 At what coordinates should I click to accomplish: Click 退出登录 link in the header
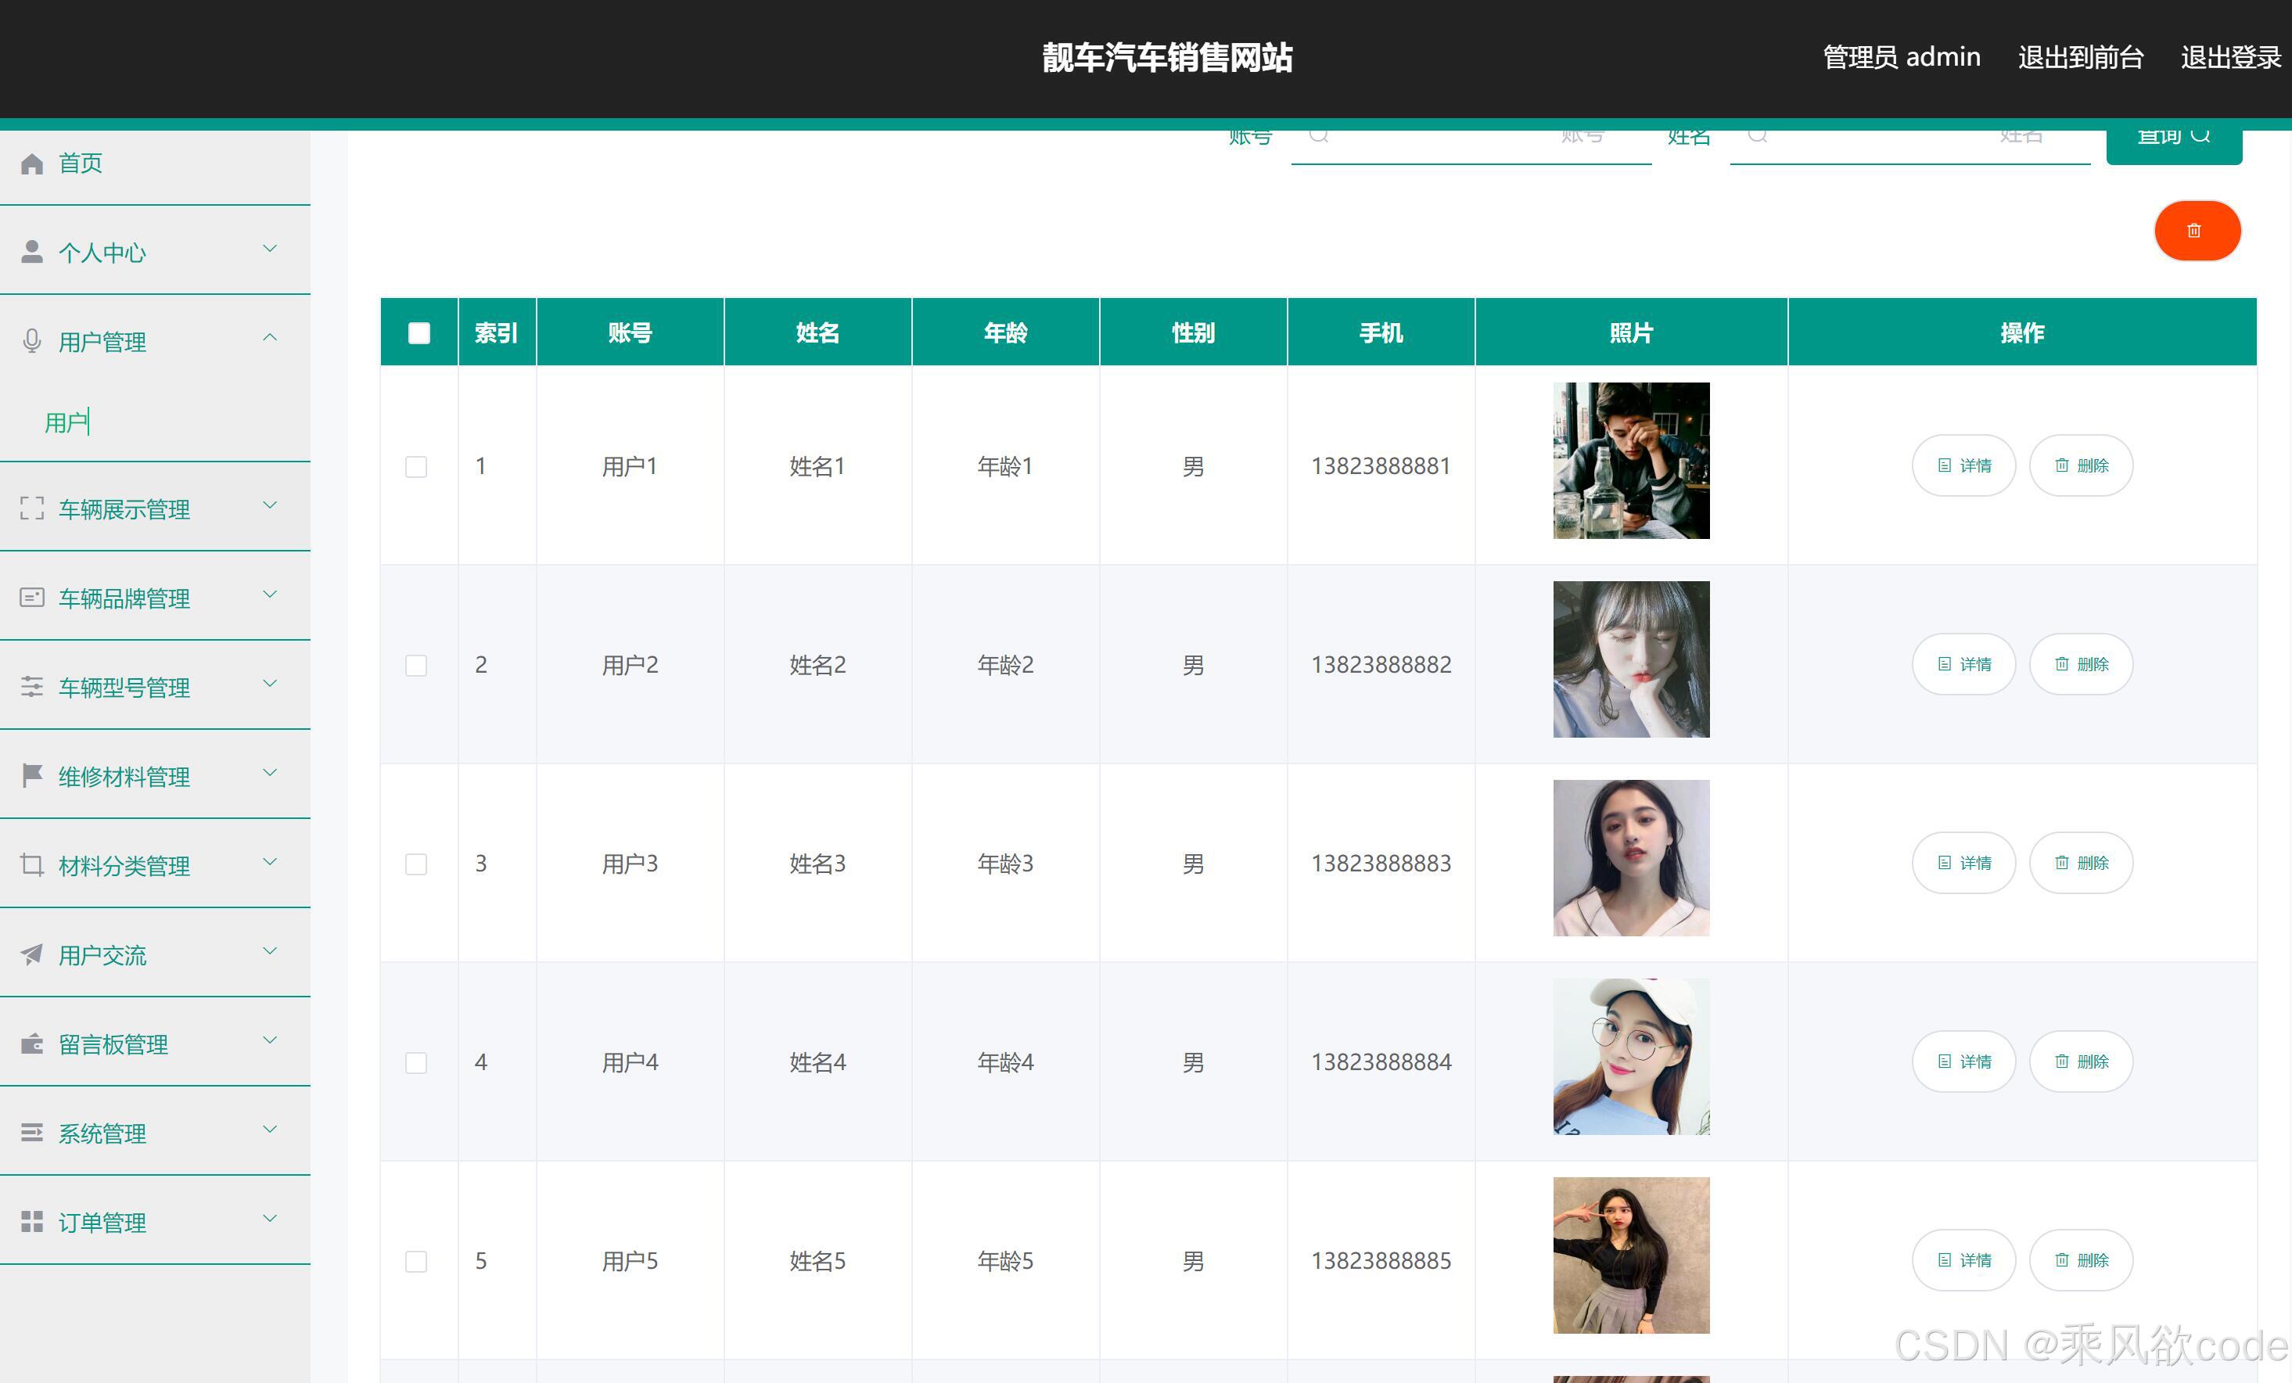2229,58
